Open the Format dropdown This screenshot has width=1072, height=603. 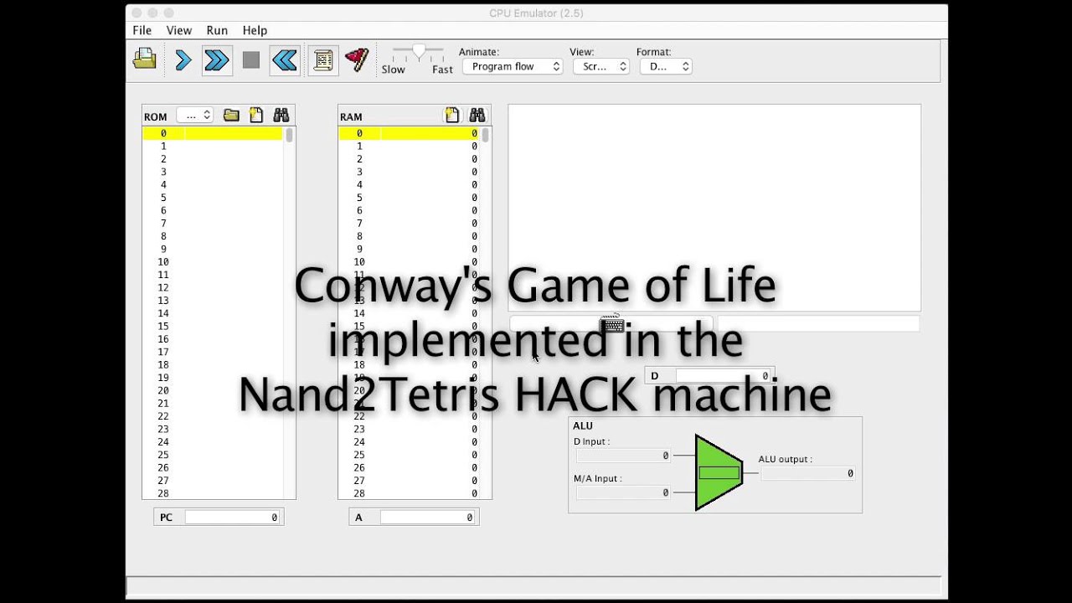[x=666, y=67]
